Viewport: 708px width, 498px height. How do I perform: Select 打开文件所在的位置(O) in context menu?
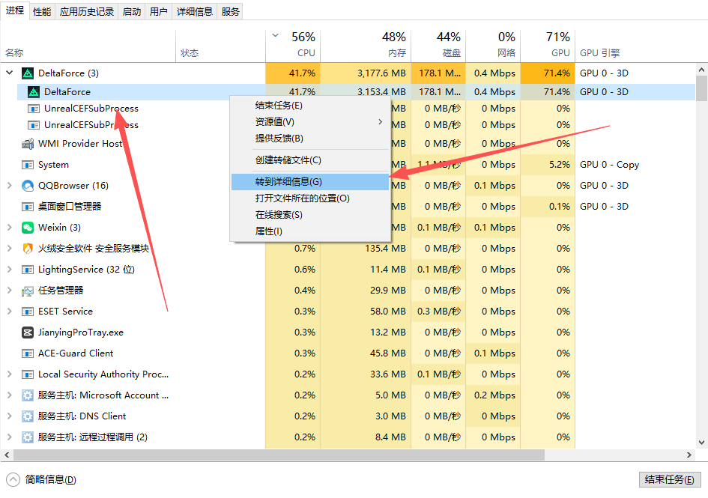pyautogui.click(x=302, y=198)
